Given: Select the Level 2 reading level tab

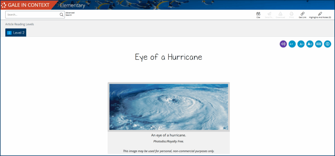Looking at the screenshot, I should tap(16, 33).
